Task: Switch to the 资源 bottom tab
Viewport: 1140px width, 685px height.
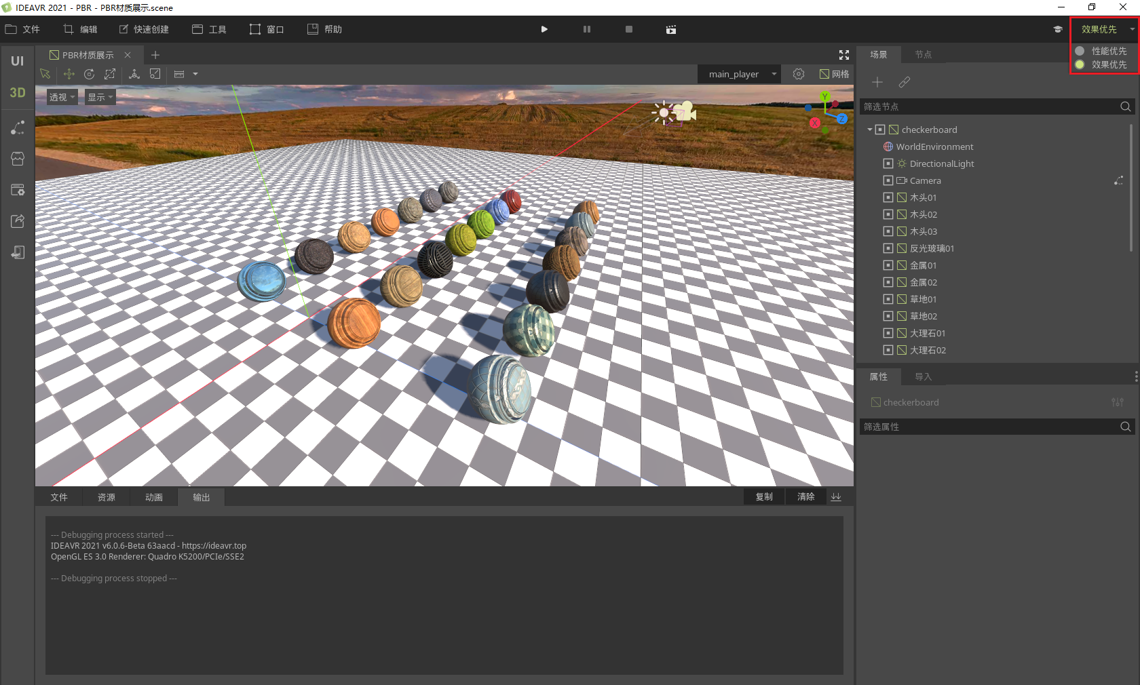Action: click(107, 497)
